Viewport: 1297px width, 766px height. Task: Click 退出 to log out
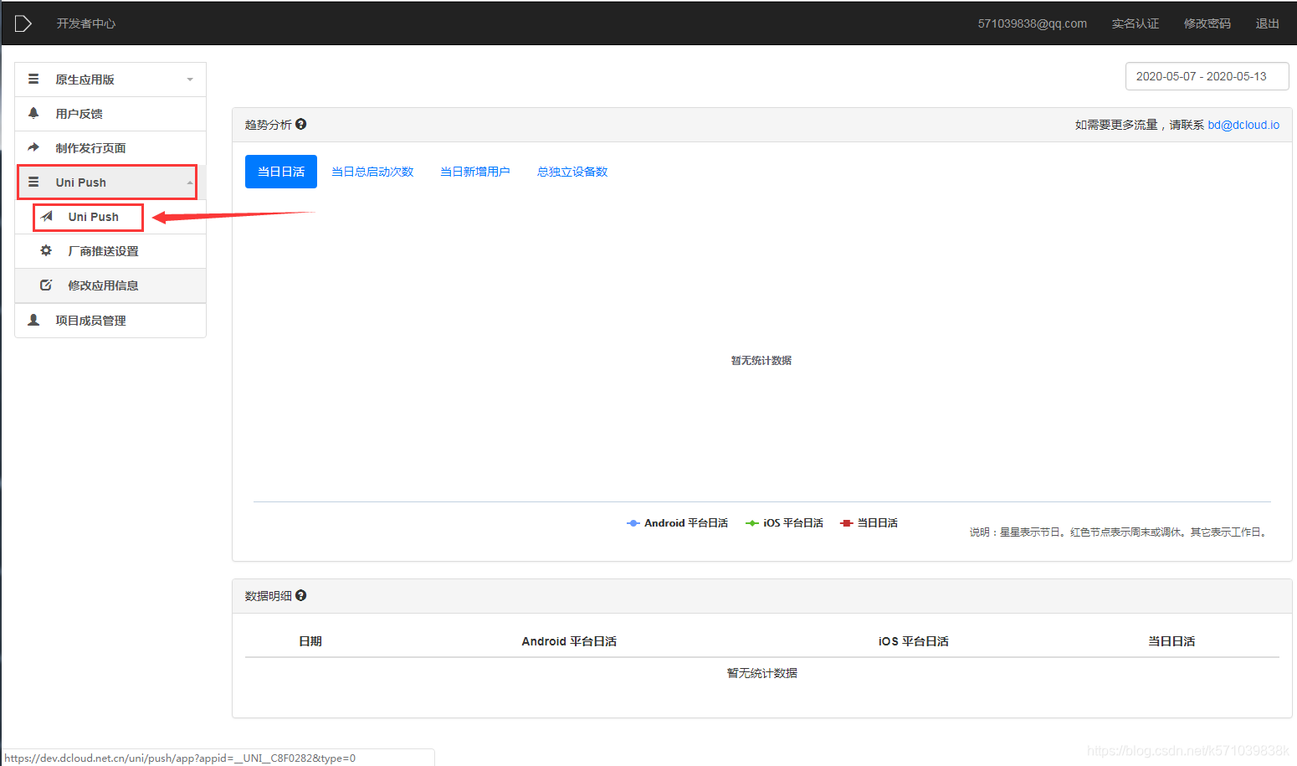point(1267,23)
